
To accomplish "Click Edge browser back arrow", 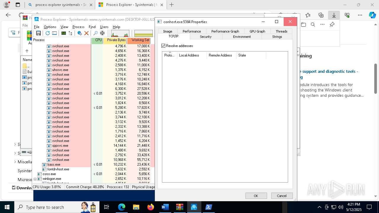I will pyautogui.click(x=8, y=15).
